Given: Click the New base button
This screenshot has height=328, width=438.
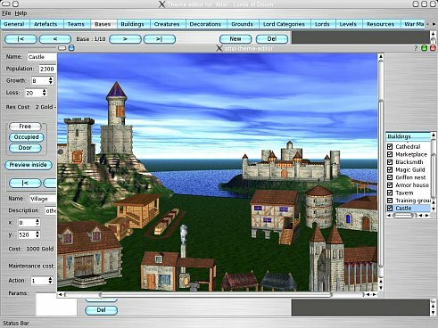Looking at the screenshot, I should pyautogui.click(x=236, y=39).
